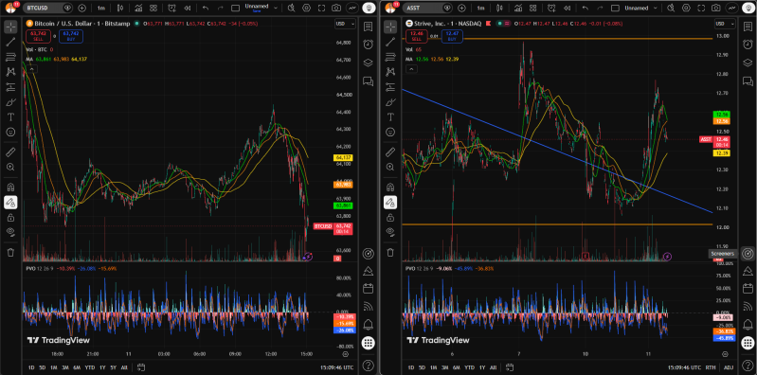Open news feed icon in ASST window
The width and height of the screenshot is (757, 375).
pyautogui.click(x=748, y=306)
